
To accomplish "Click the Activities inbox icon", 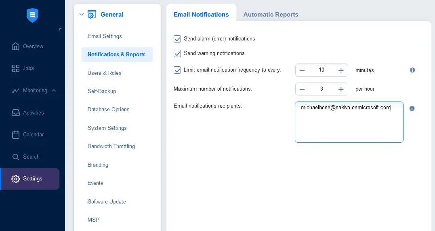I will [x=15, y=112].
